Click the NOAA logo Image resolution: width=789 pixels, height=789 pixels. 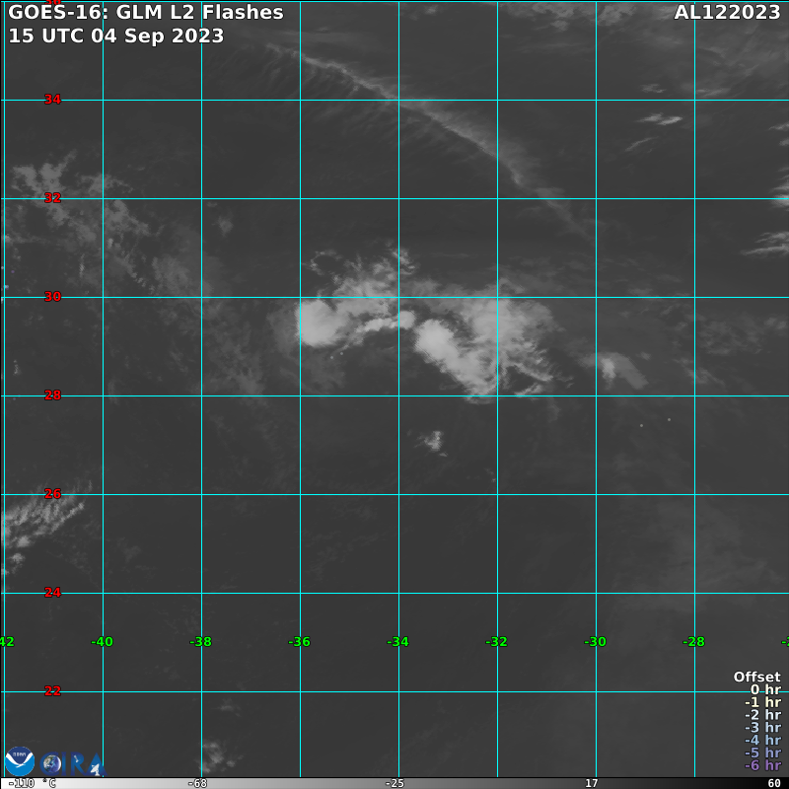[x=20, y=761]
